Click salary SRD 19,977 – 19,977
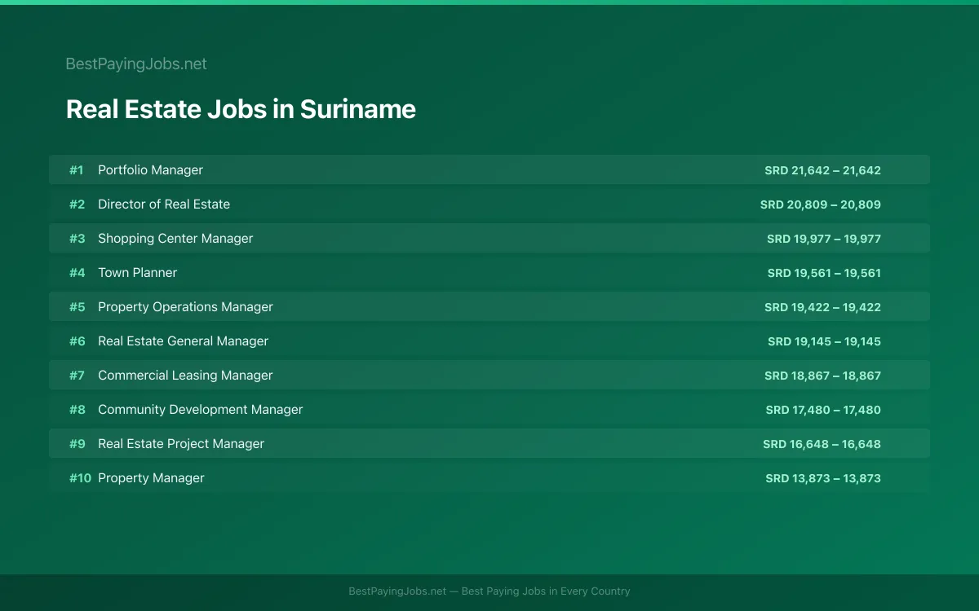Screen dimensions: 979x611 (824, 239)
